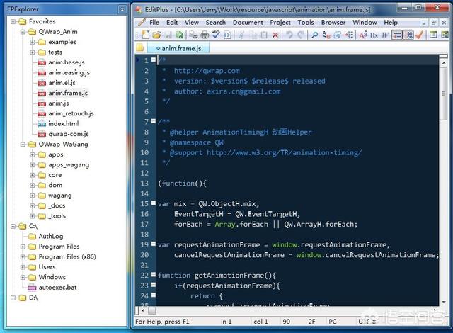Viewport: 453px width, 333px height.
Task: Expand the apps_wagang folder
Action: (33, 165)
